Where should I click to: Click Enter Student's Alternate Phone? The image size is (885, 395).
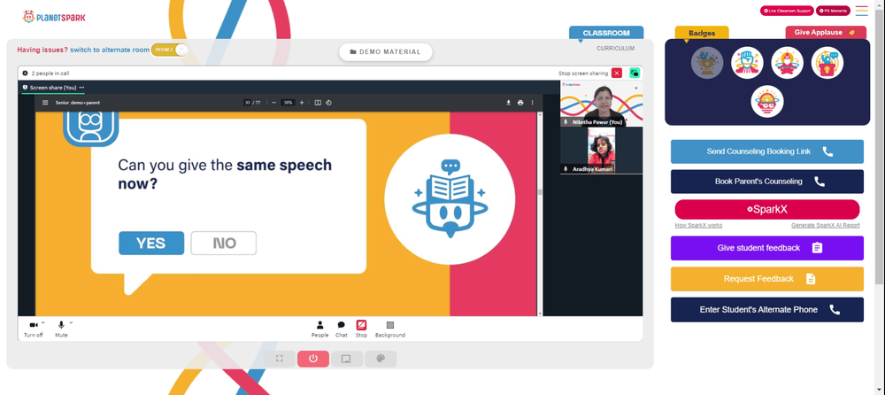[767, 310]
